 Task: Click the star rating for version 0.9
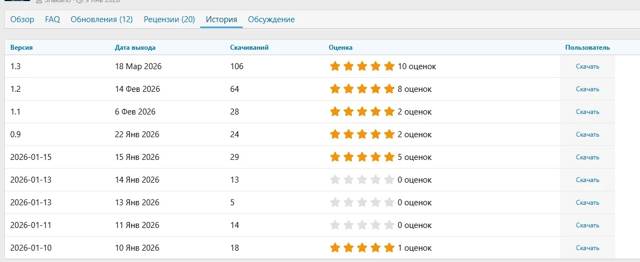point(362,135)
